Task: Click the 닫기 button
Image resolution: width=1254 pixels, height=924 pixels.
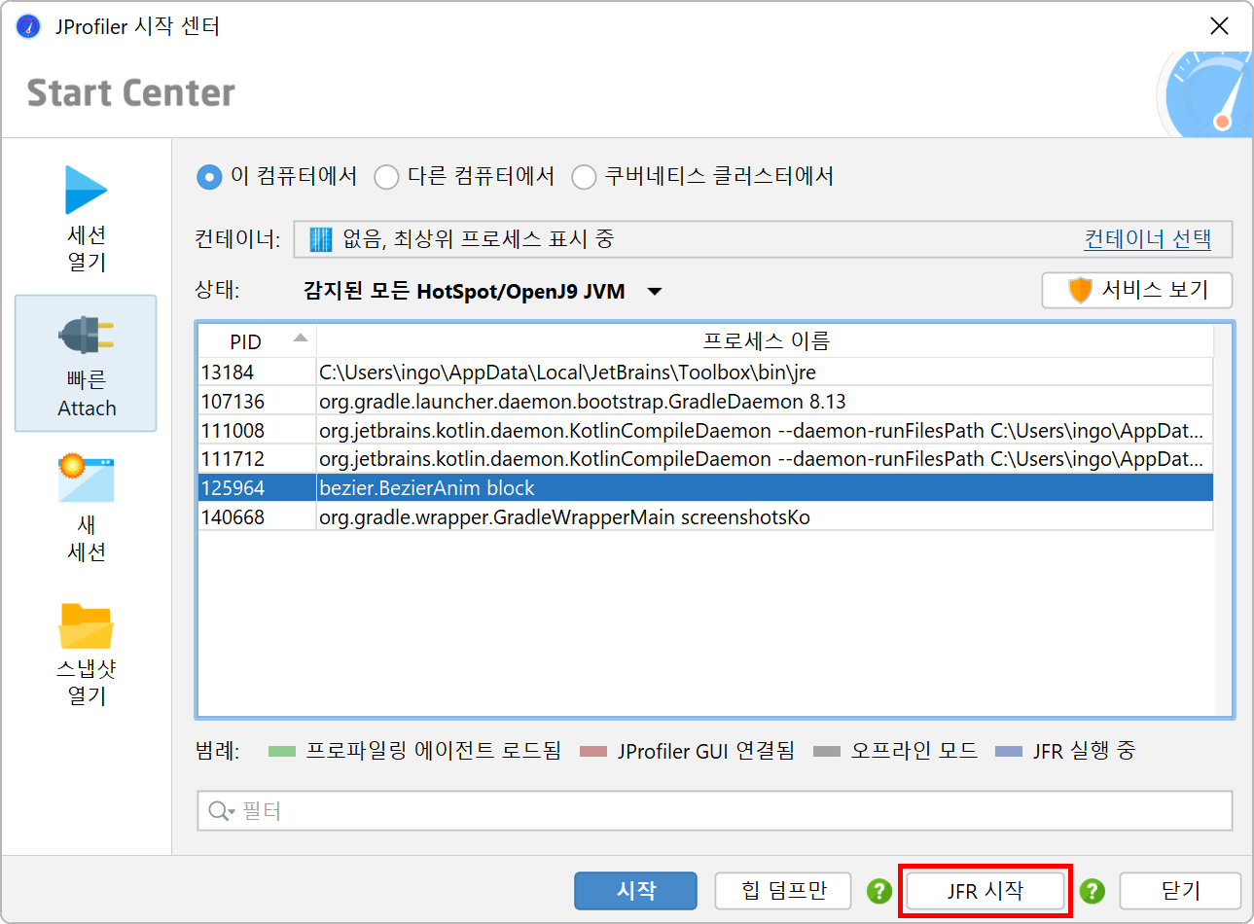Action: [1180, 891]
